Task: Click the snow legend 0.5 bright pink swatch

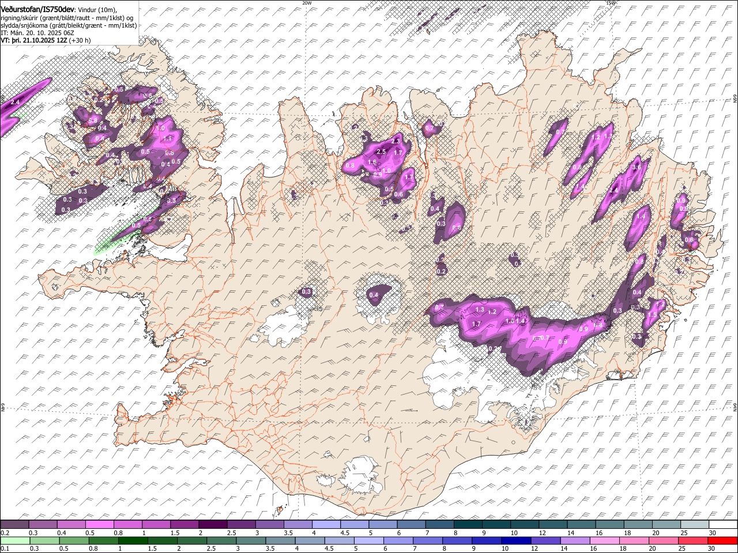Action: [x=100, y=525]
